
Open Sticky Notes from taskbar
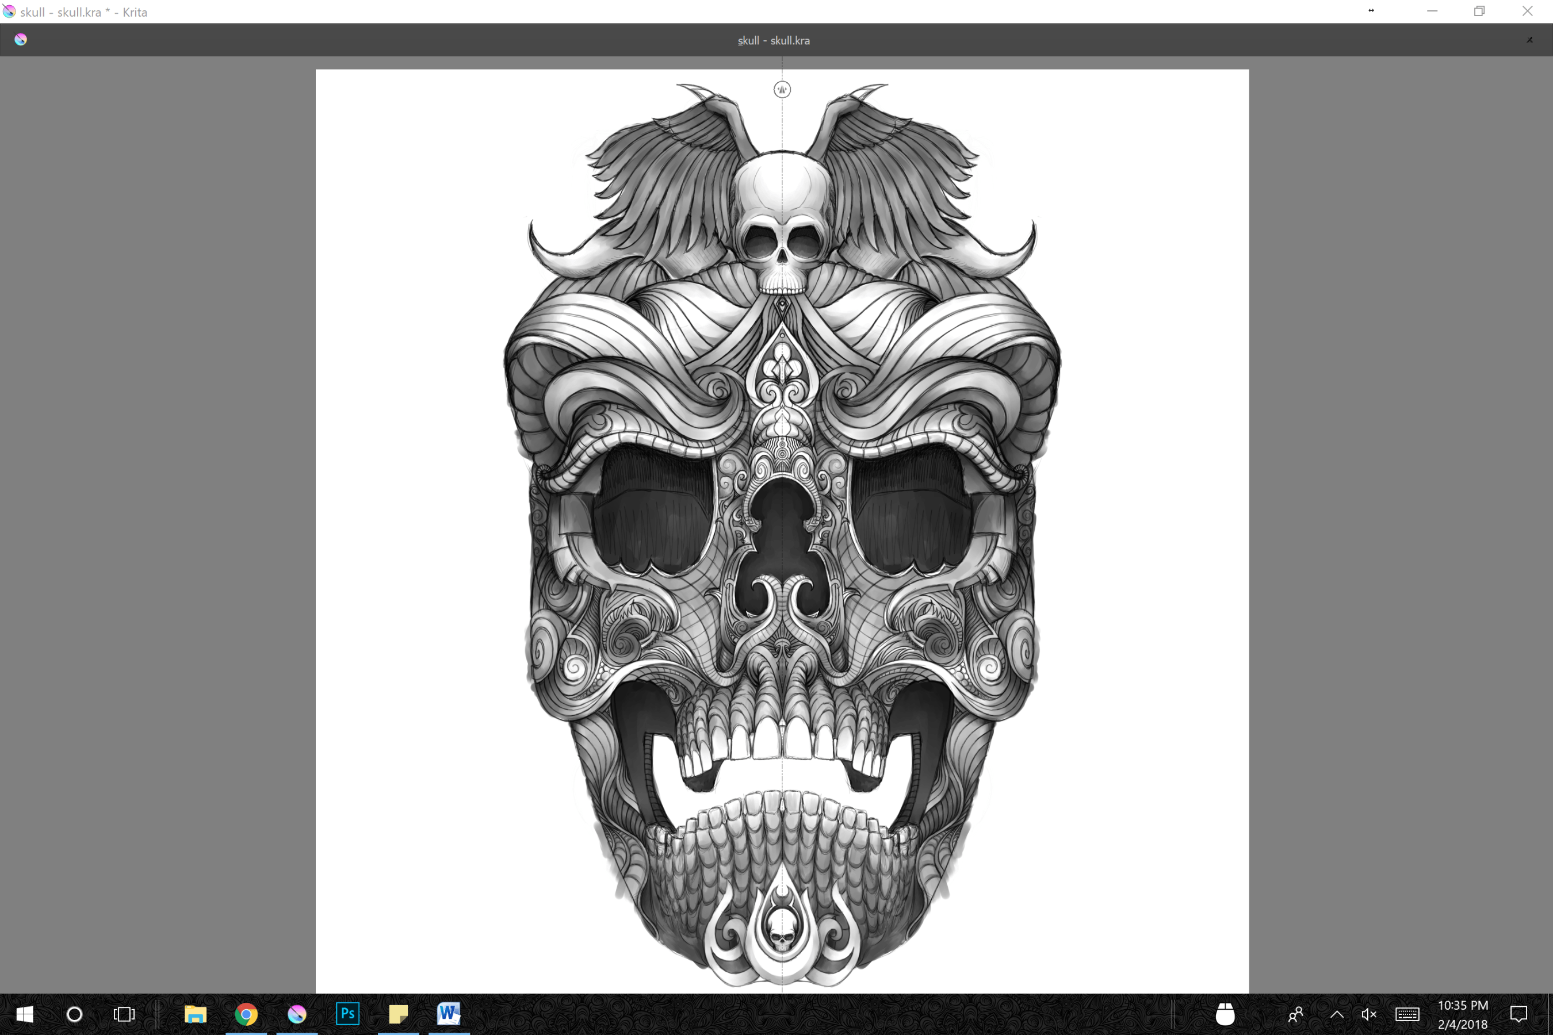[398, 1014]
